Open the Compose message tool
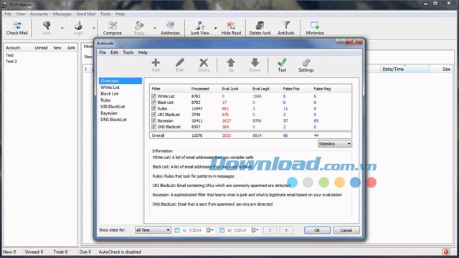The width and height of the screenshot is (459, 258). pos(113,26)
